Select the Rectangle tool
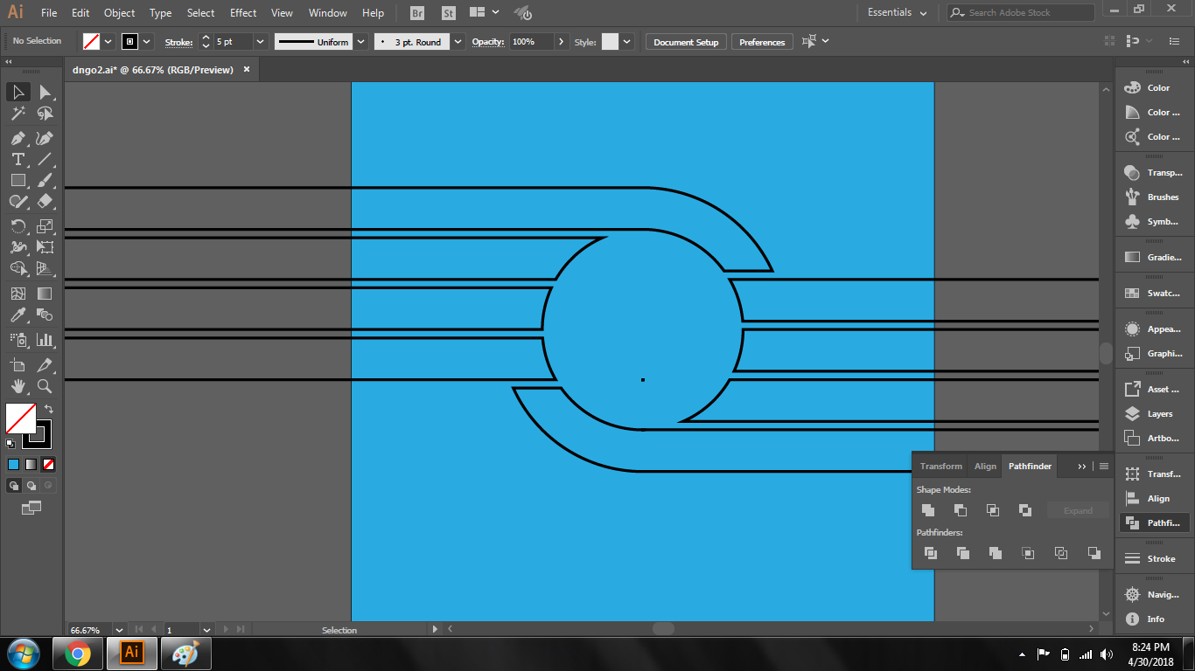This screenshot has height=671, width=1195. tap(17, 180)
